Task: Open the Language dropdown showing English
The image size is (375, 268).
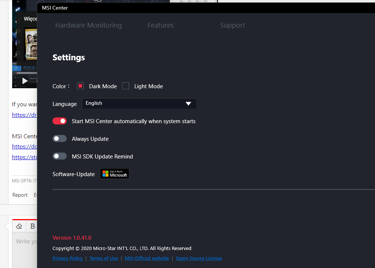Action: [139, 103]
